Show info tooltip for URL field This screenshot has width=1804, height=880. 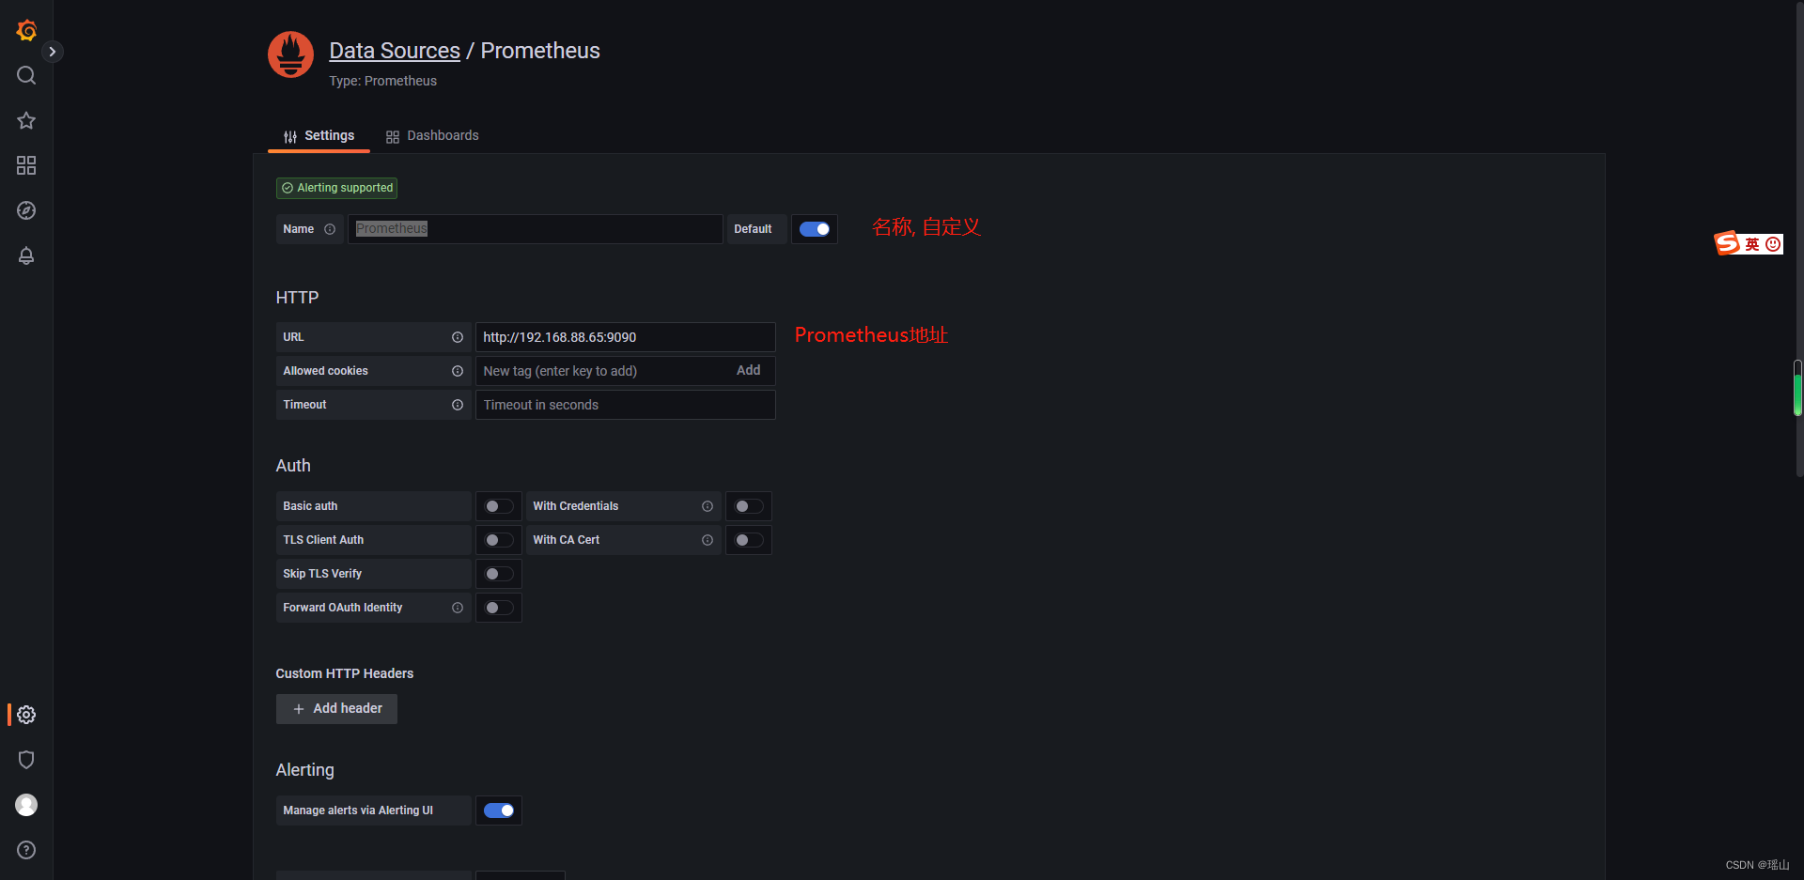pyautogui.click(x=458, y=337)
